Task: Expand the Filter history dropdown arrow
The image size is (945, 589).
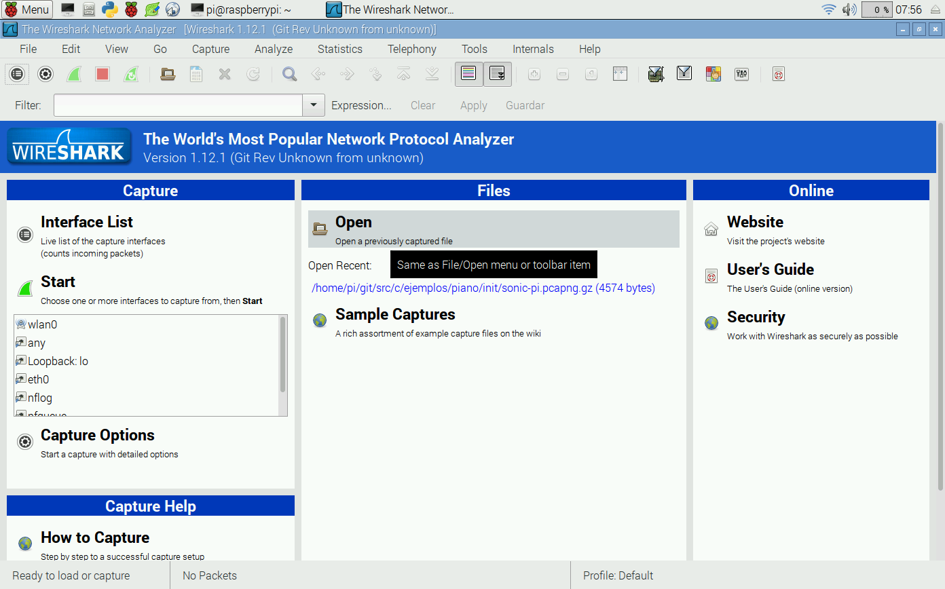Action: tap(313, 105)
